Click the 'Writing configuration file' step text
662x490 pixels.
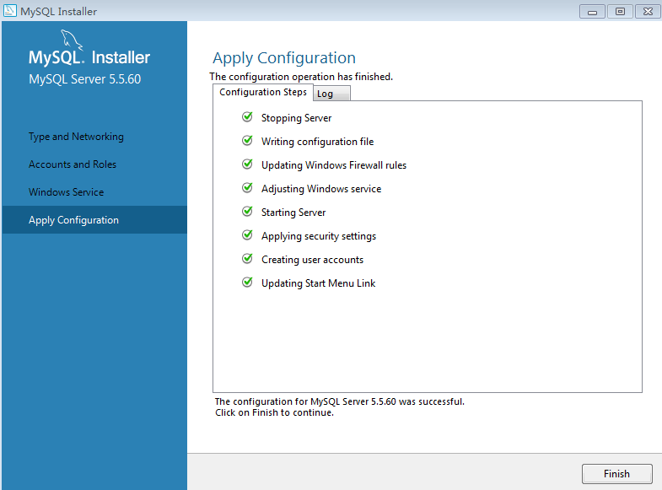[317, 142]
